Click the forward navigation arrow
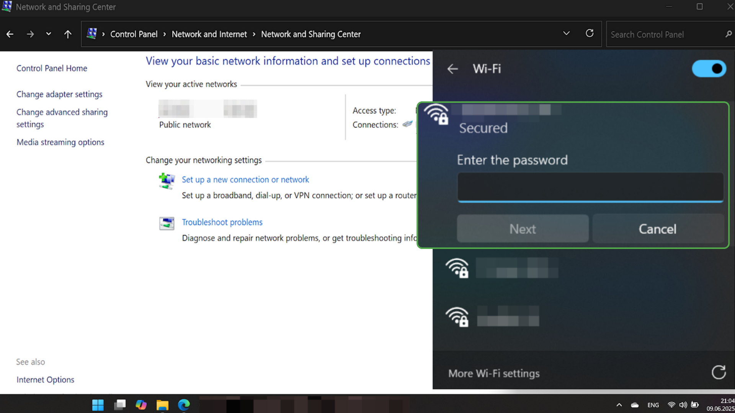 (x=30, y=34)
